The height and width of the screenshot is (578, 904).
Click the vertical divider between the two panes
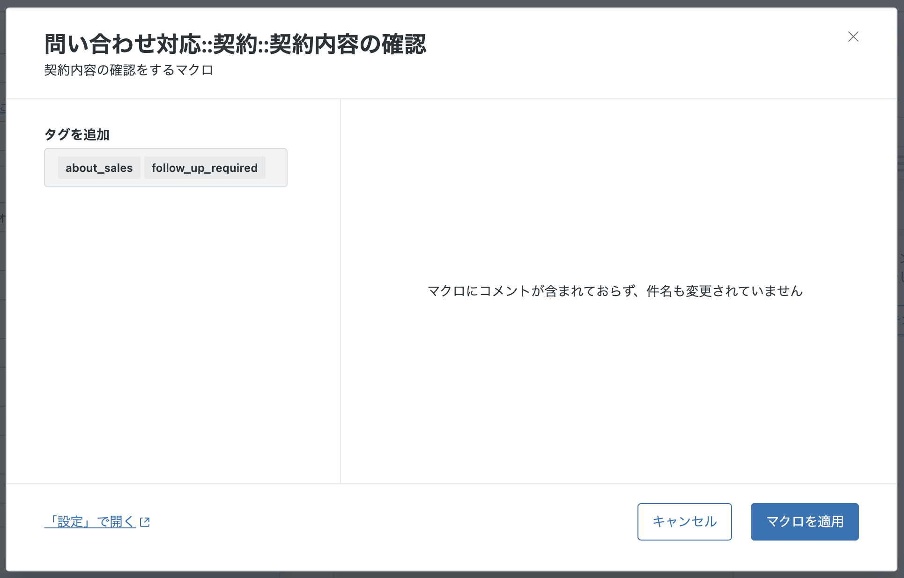[x=341, y=291]
